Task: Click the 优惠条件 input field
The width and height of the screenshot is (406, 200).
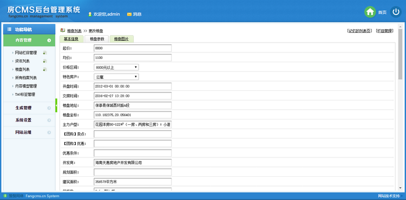Action: point(133,153)
